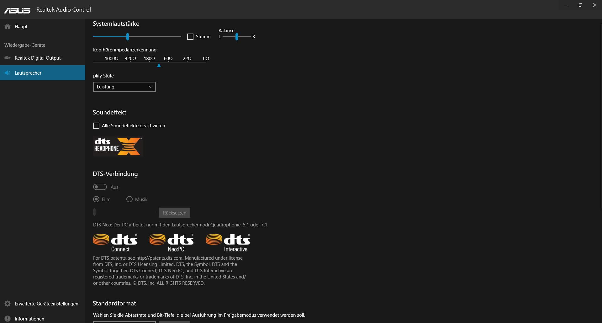Click the gear icon for Erweiterte Geräteeinstellungen
The image size is (602, 323).
coord(8,304)
